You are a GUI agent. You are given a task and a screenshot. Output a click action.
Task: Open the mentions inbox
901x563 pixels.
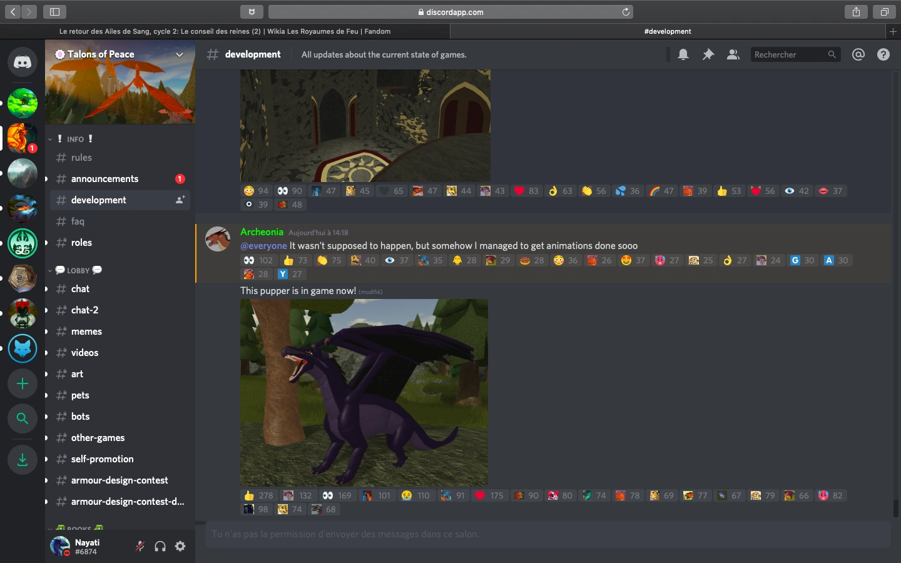[x=858, y=54]
